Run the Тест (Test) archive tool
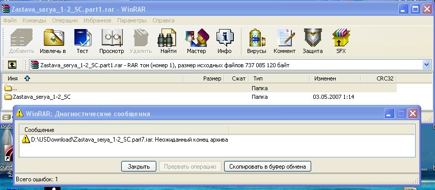Screen dimensions: 435x190 [x=83, y=38]
